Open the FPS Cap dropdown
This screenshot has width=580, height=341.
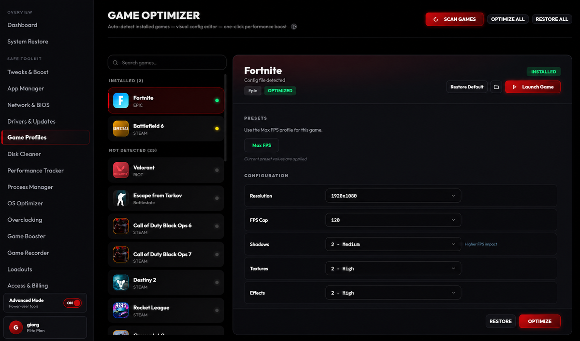(x=393, y=220)
